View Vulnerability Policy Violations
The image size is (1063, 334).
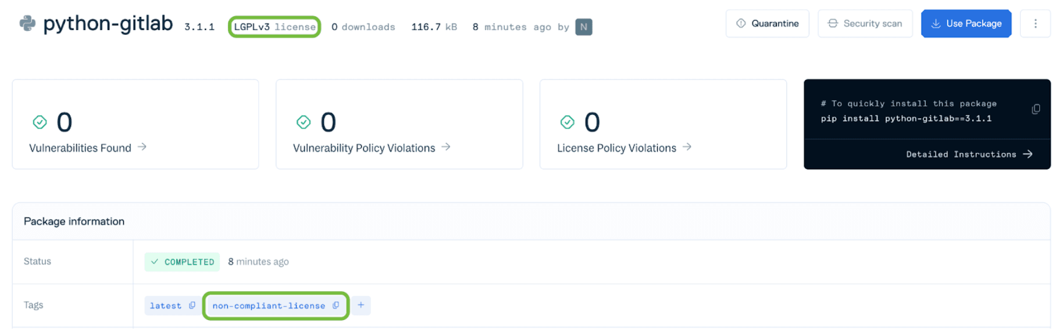pos(371,148)
